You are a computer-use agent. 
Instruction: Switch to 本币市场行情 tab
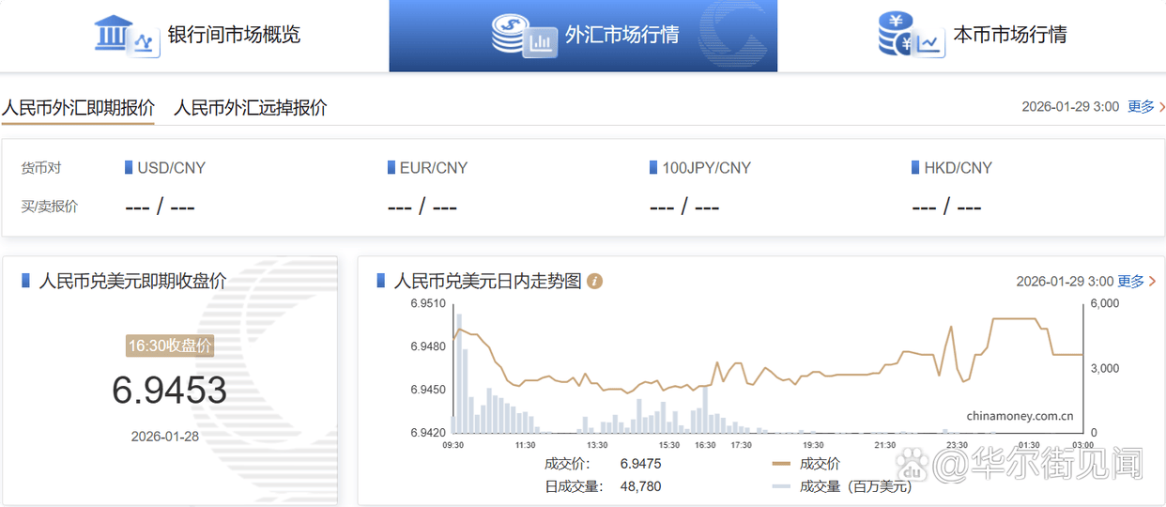(1009, 36)
